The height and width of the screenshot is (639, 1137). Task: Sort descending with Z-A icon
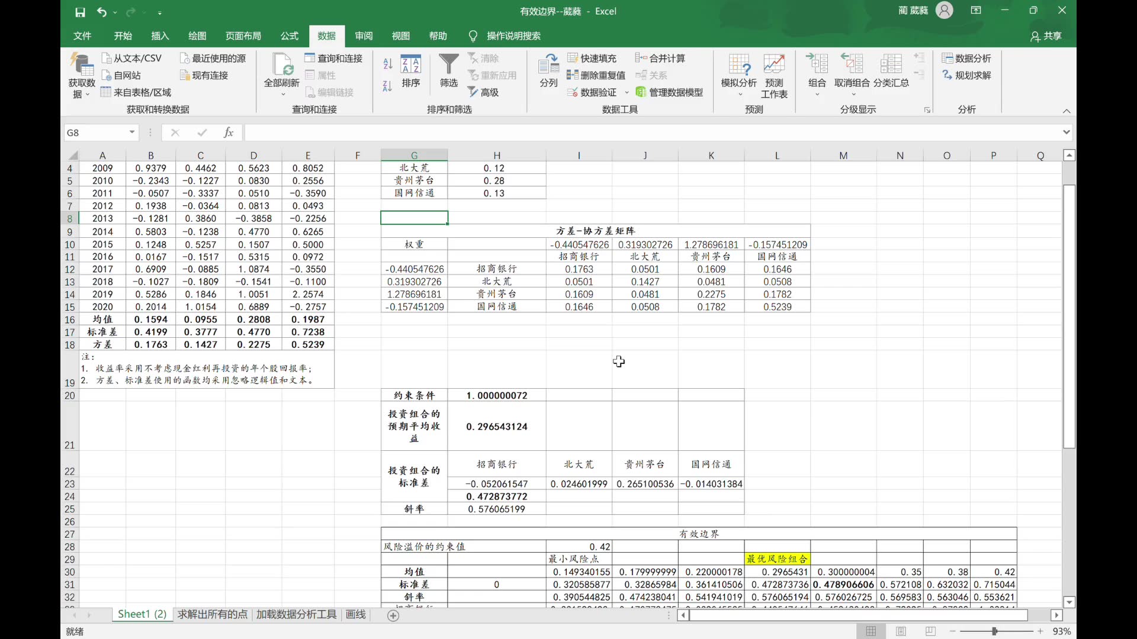pos(388,86)
